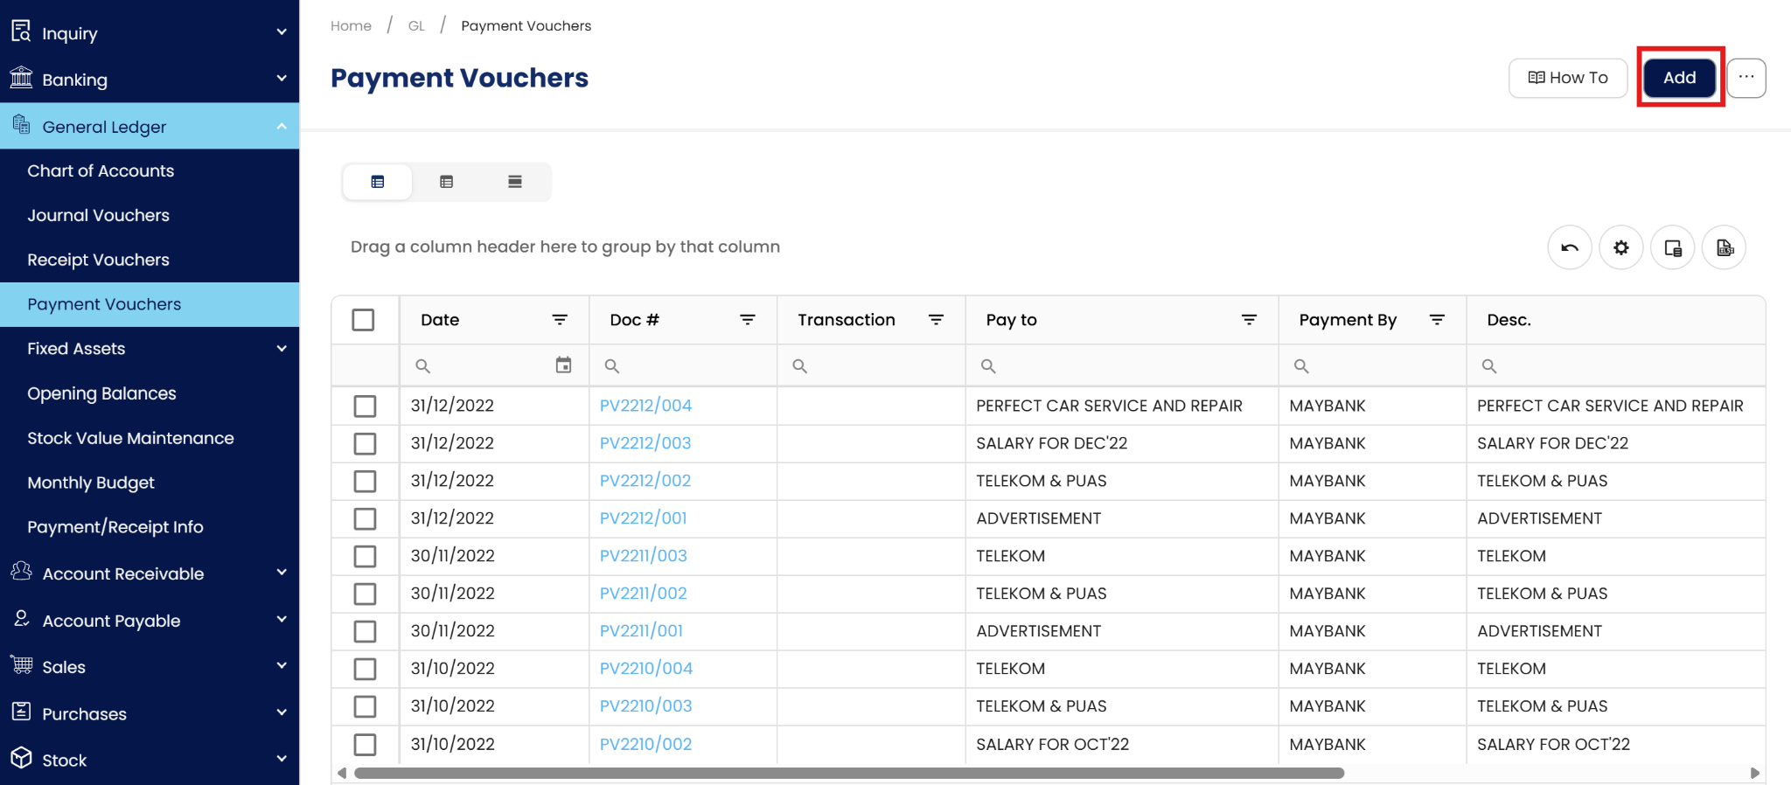Expand the Fixed Assets submenu

tap(150, 349)
